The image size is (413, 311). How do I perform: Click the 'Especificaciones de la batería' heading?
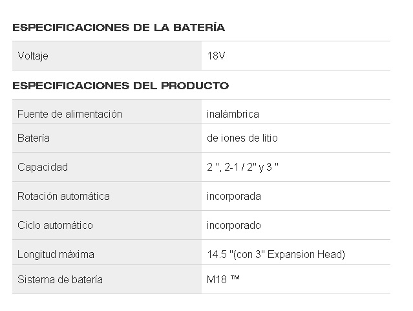(x=118, y=28)
